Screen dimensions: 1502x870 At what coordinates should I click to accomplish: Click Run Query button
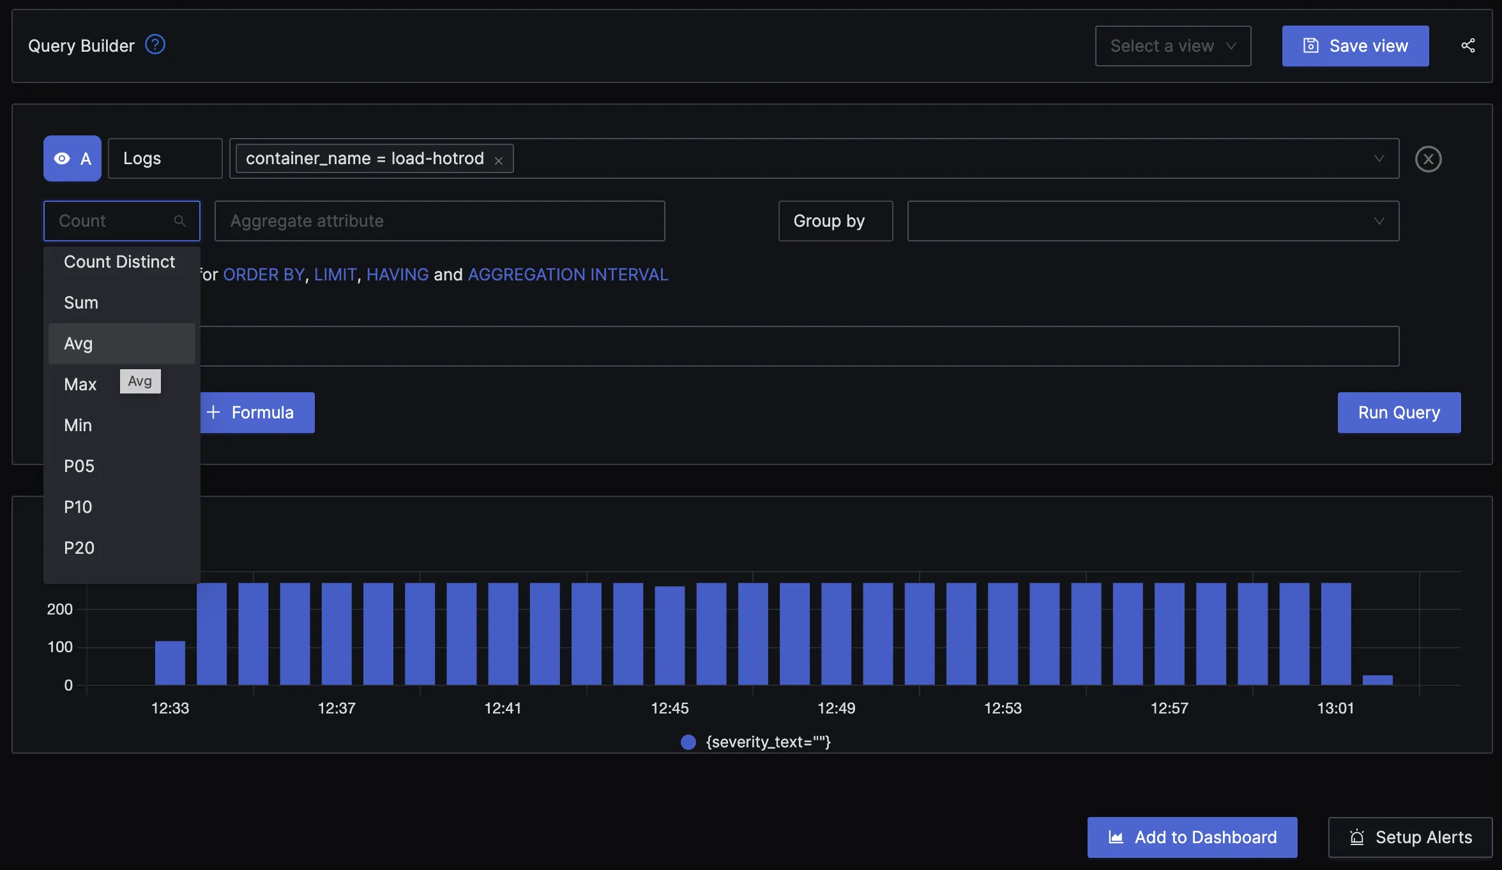click(1399, 413)
